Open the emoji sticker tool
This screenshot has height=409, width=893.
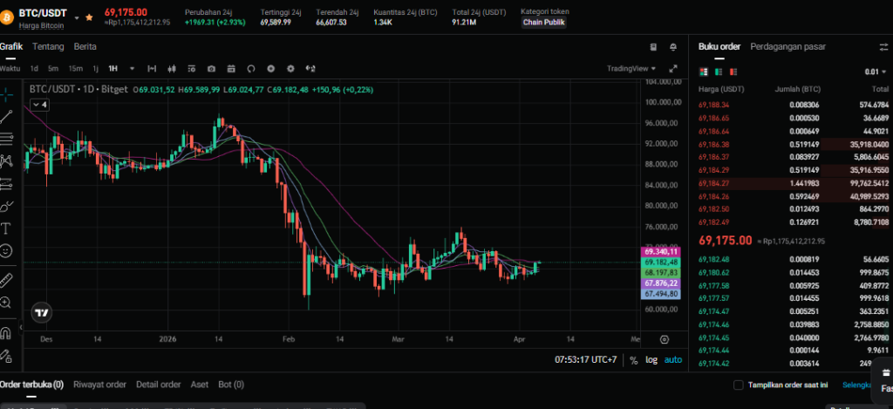coord(6,251)
